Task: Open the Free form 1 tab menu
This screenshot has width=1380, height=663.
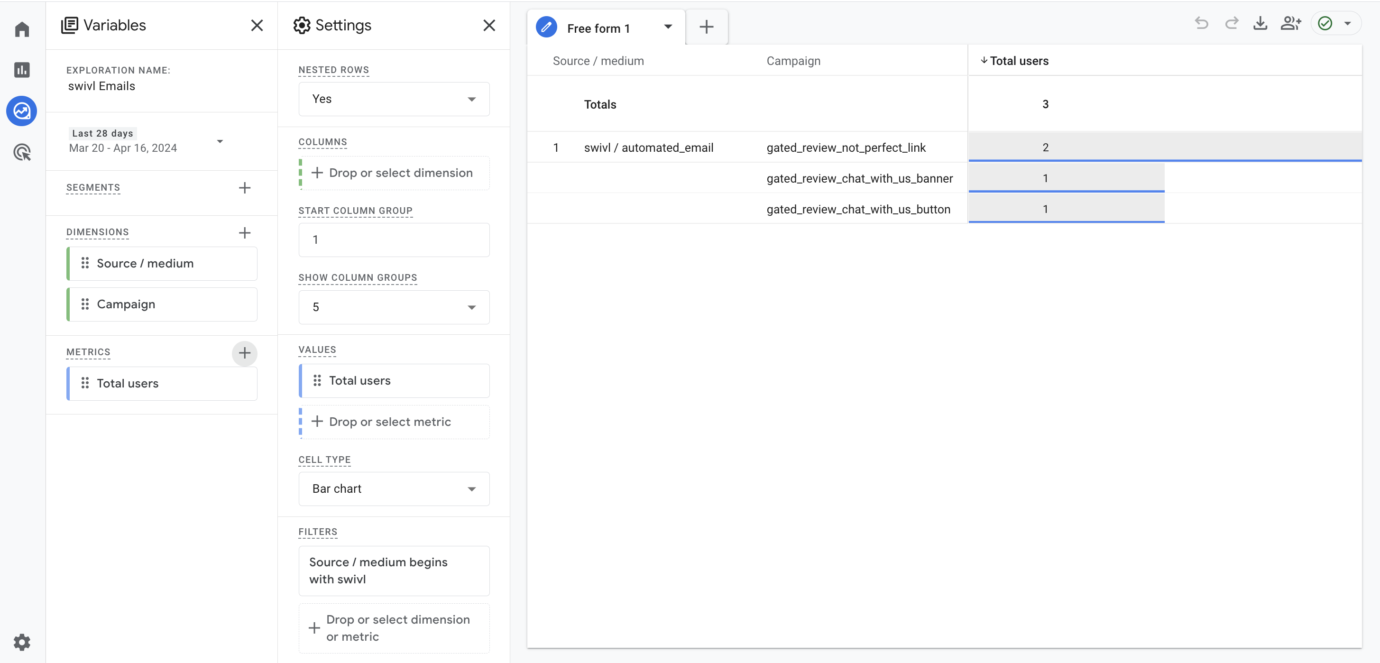Action: pos(668,27)
